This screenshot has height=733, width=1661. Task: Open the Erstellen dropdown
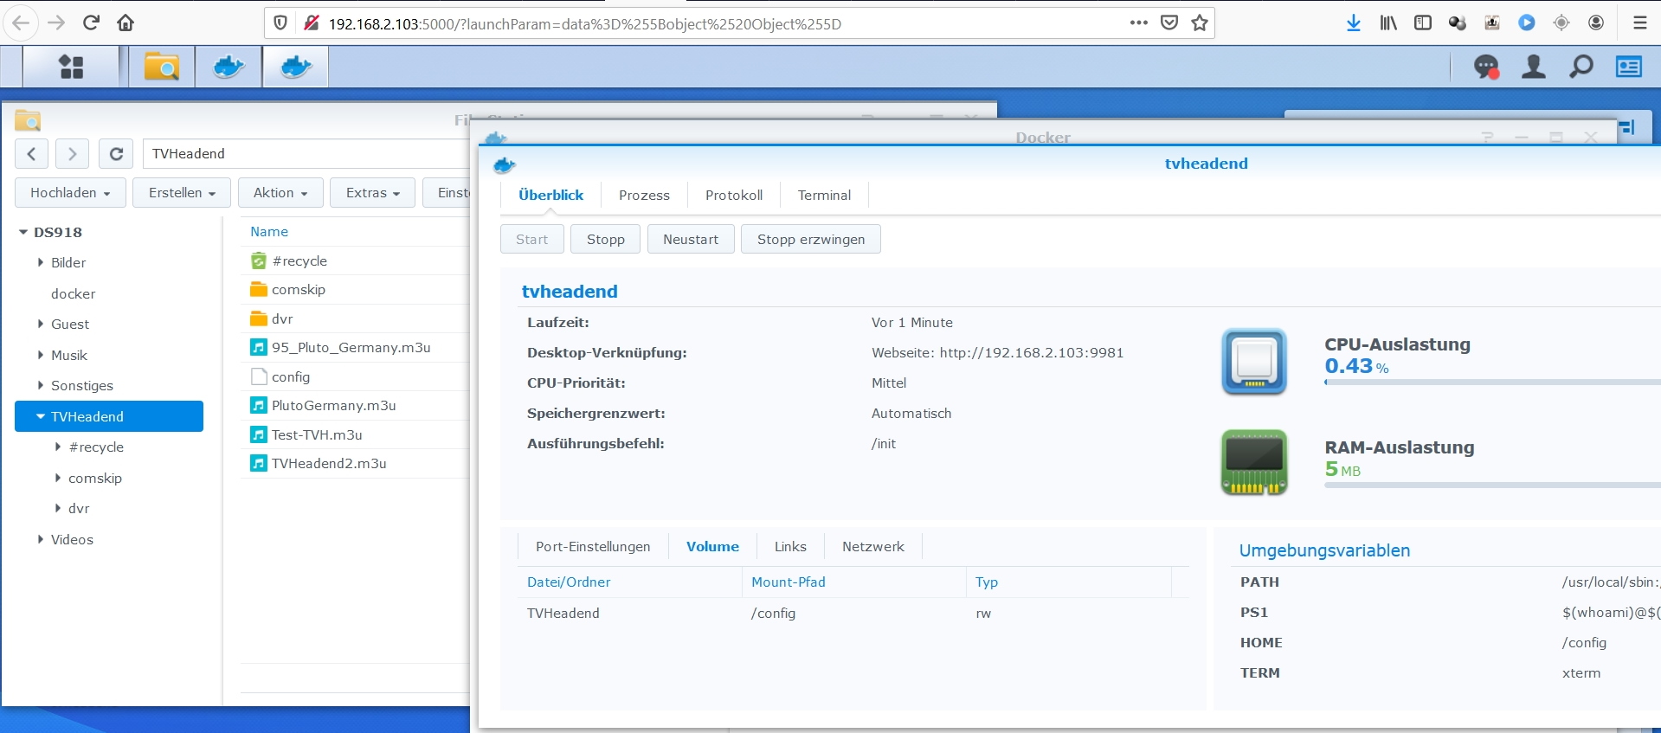pos(181,193)
